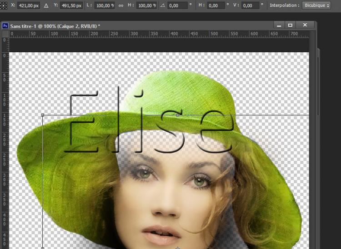Open the Interpolation Bicubique dropdown
This screenshot has height=249, width=341.
(317, 5)
